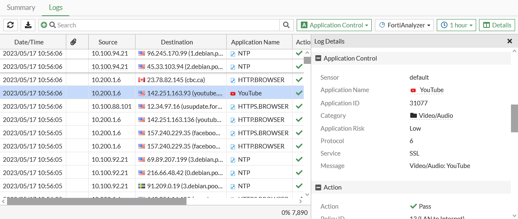Click the search magnifier button

point(286,25)
